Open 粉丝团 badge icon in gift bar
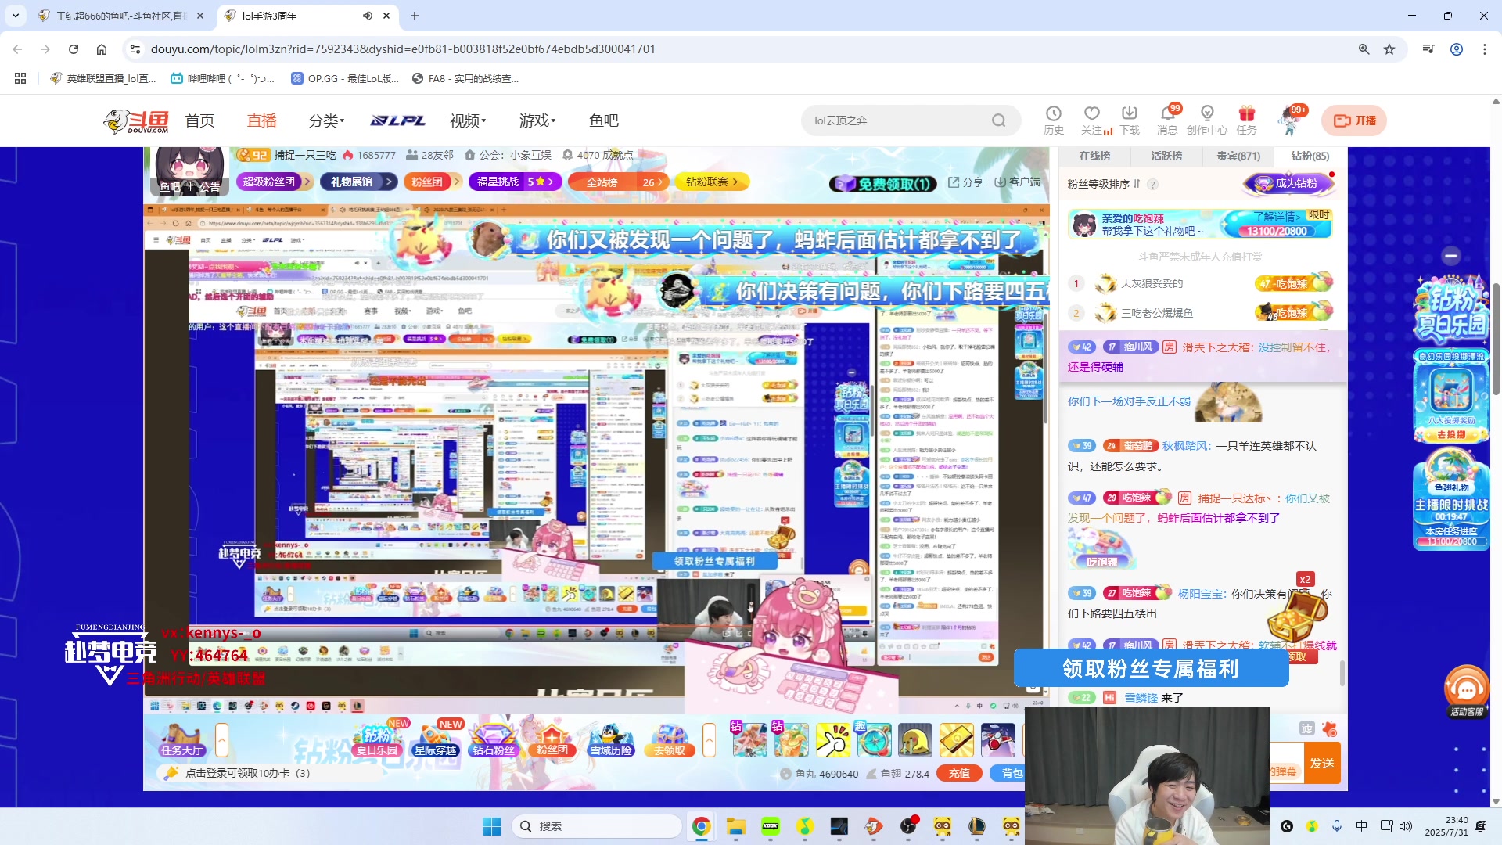 pos(552,739)
